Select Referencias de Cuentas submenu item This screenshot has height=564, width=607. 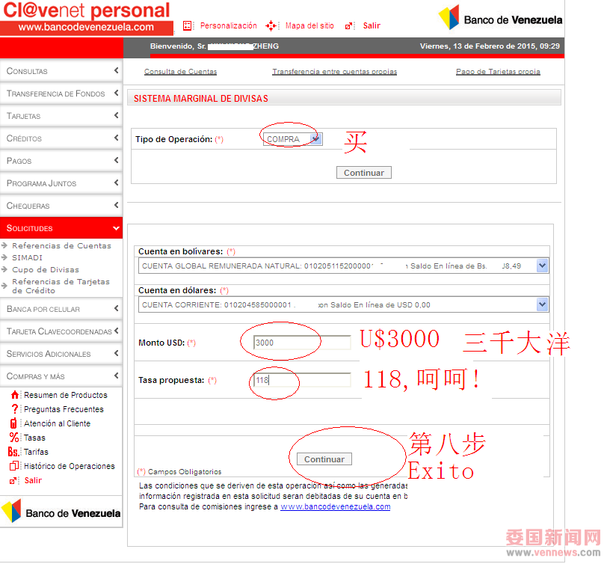61,245
